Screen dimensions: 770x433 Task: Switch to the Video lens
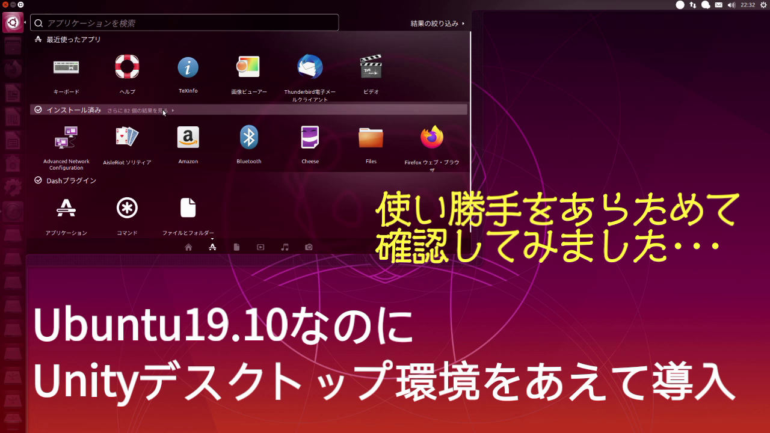click(260, 247)
